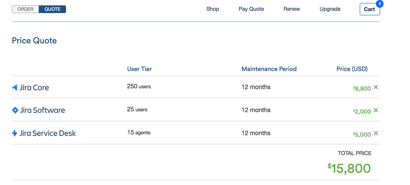Click the Jira Service Desk lightning icon
Screen dimensions: 410x185
coord(15,133)
